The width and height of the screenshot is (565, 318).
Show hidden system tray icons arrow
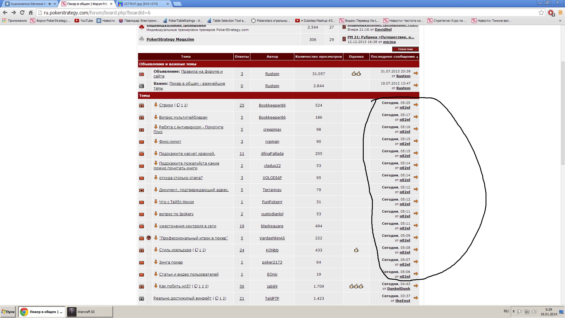[514, 312]
